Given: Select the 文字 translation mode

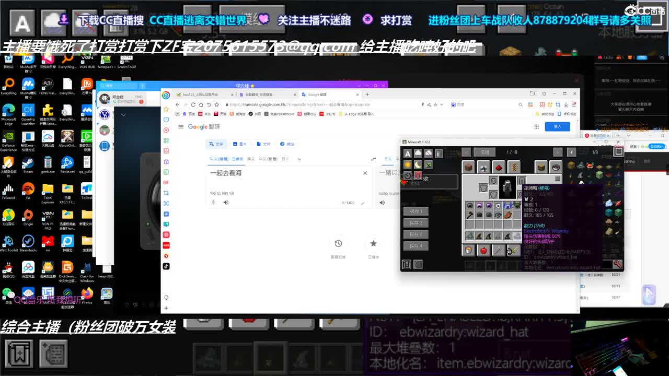Looking at the screenshot, I should (216, 144).
